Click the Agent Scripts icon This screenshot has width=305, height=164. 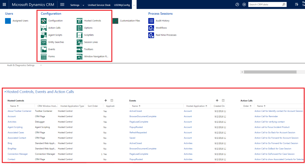[43, 35]
